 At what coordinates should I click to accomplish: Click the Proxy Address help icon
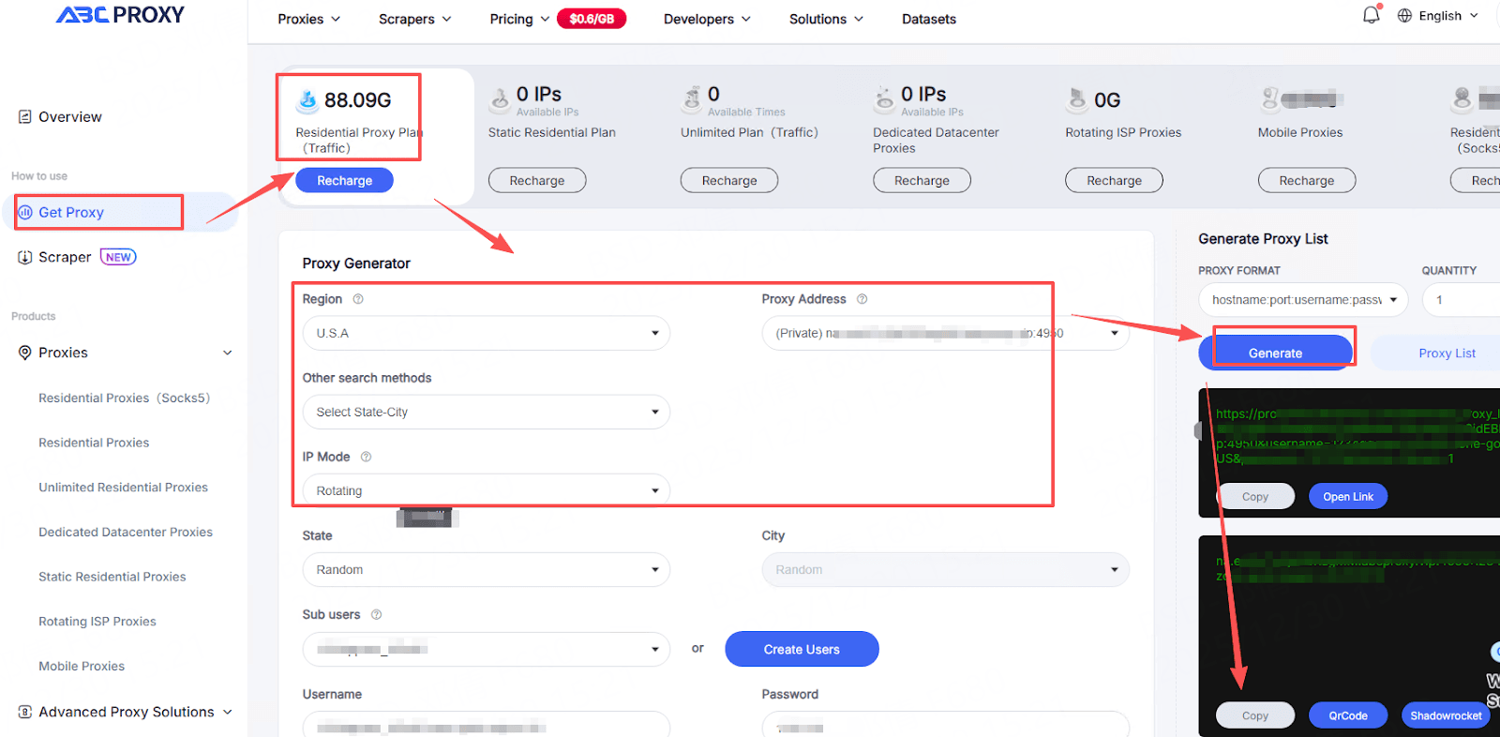862,299
